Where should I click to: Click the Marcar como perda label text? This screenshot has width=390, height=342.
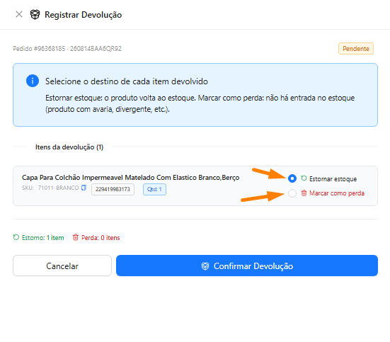[337, 193]
